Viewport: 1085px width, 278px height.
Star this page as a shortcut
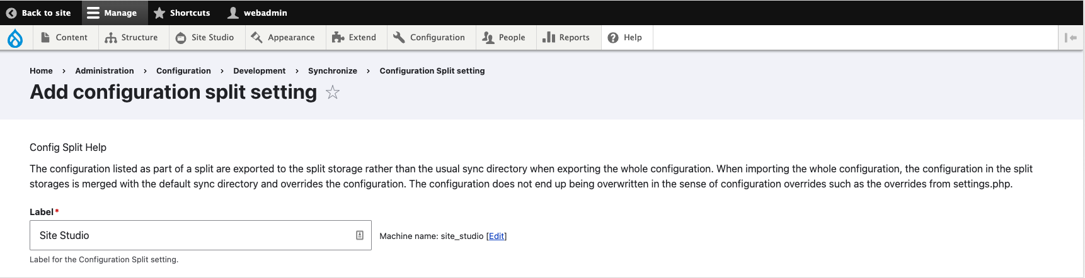coord(333,93)
